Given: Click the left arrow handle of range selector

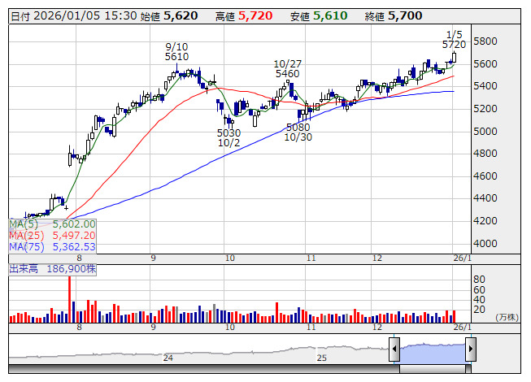Looking at the screenshot, I should click(394, 350).
